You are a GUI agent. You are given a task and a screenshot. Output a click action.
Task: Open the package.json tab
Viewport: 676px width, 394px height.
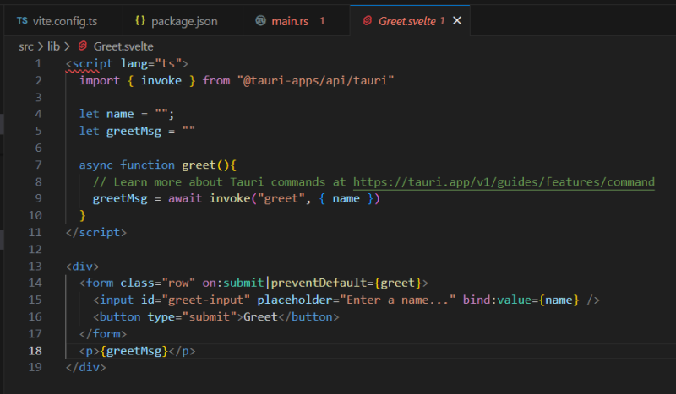click(x=183, y=20)
